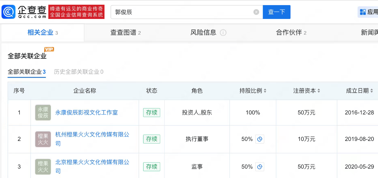Switch to the 查查图谱 tab

[x=125, y=33]
